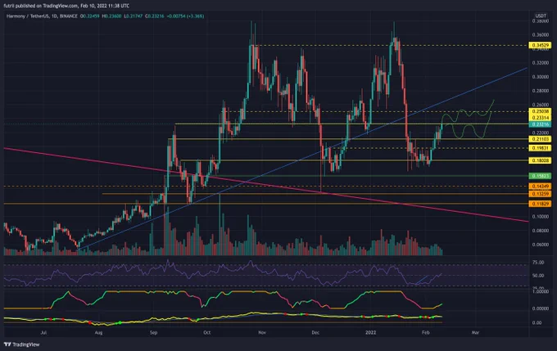Image resolution: width=557 pixels, height=351 pixels.
Task: Select the yellow 0.18028 price label
Action: 540,160
